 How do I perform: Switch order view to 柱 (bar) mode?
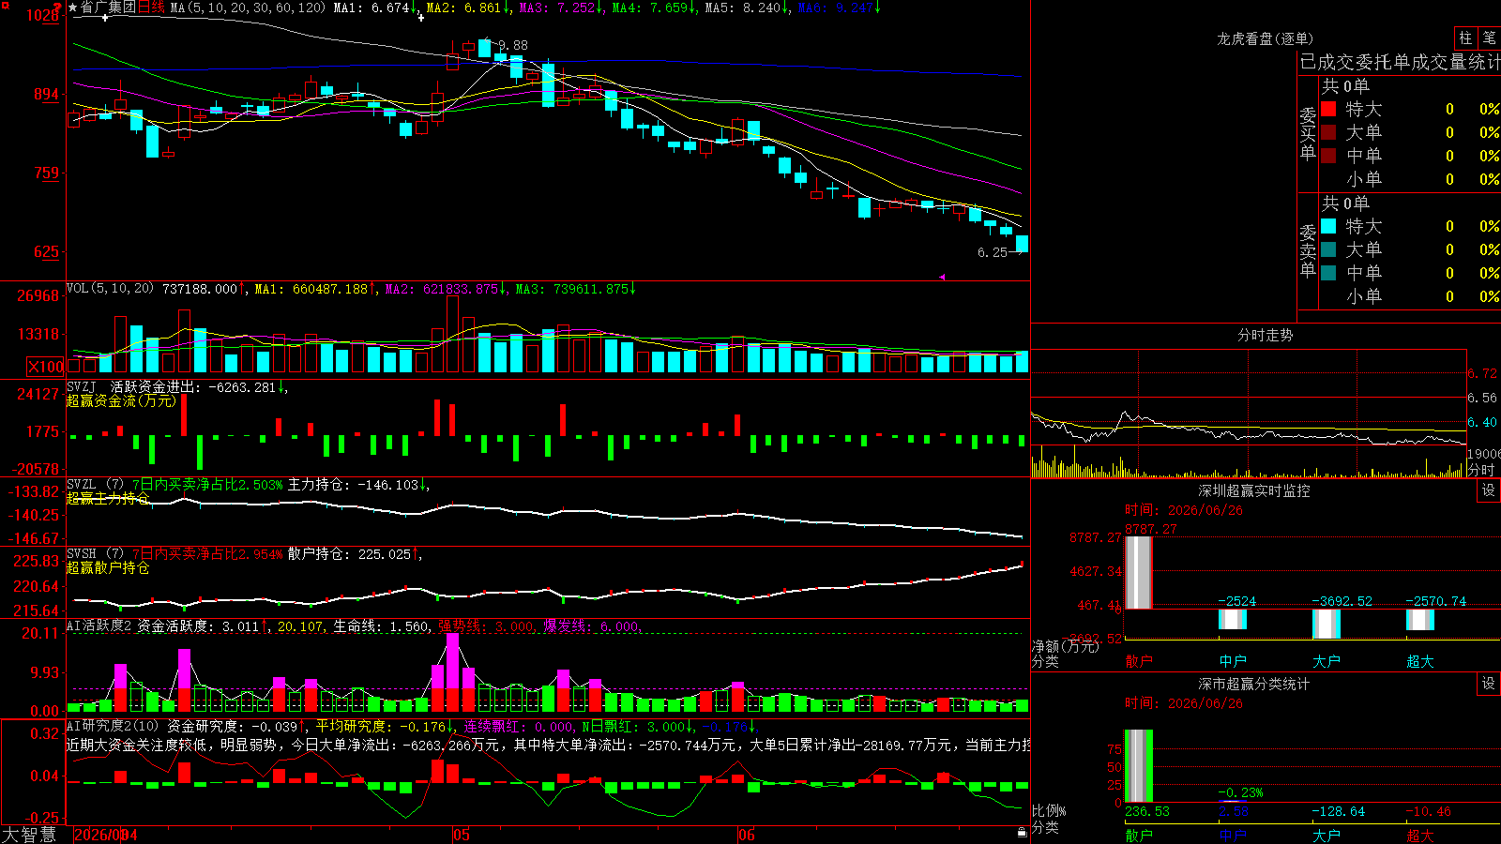[1465, 38]
